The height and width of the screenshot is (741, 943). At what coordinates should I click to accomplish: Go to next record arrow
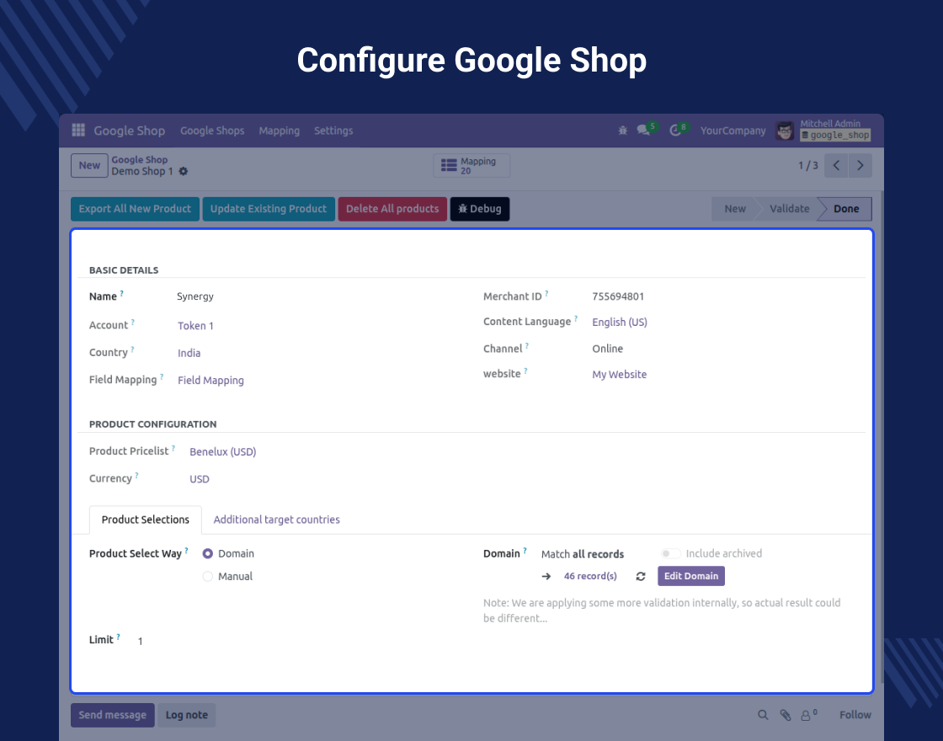[860, 165]
